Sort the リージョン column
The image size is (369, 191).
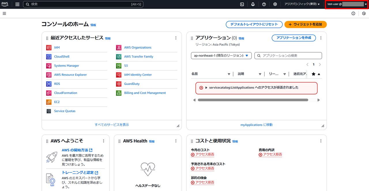(285, 74)
